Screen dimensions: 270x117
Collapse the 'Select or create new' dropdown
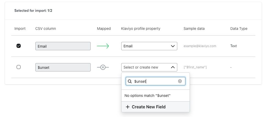[149, 67]
